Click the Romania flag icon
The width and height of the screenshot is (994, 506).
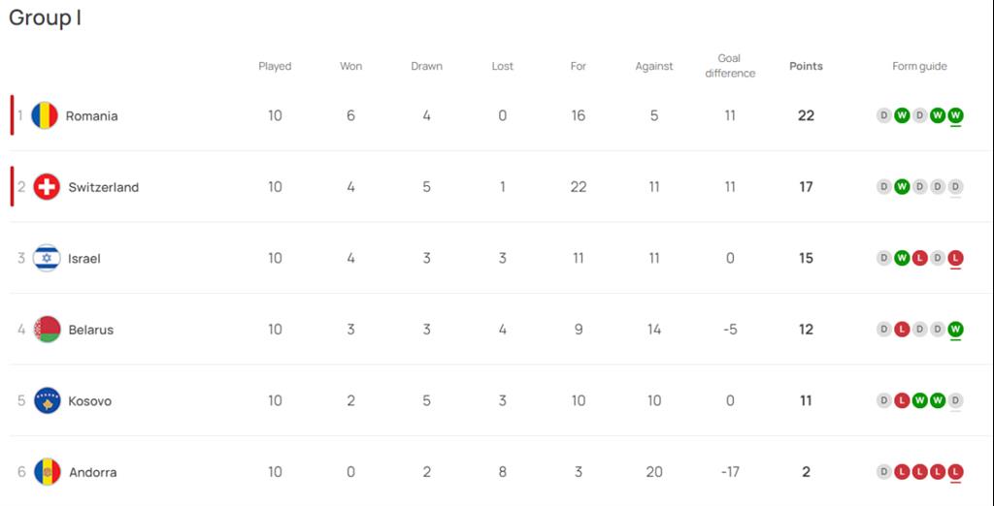click(x=45, y=116)
